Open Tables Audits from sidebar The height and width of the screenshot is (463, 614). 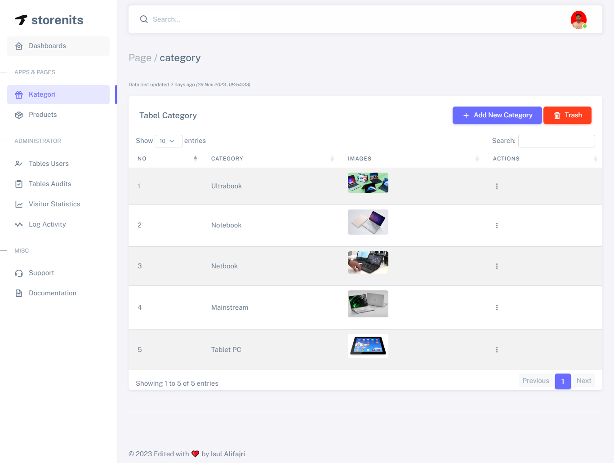pos(49,184)
